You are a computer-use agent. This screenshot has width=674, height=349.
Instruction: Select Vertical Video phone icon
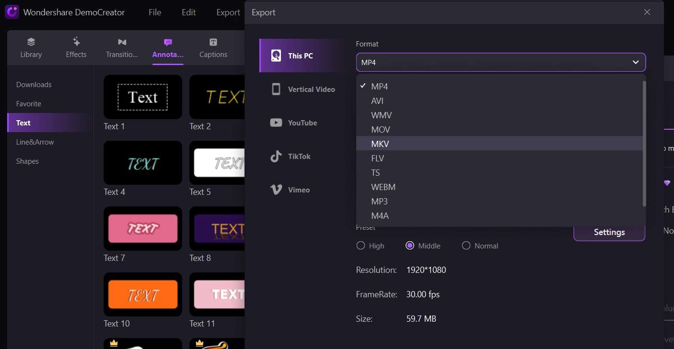click(276, 89)
